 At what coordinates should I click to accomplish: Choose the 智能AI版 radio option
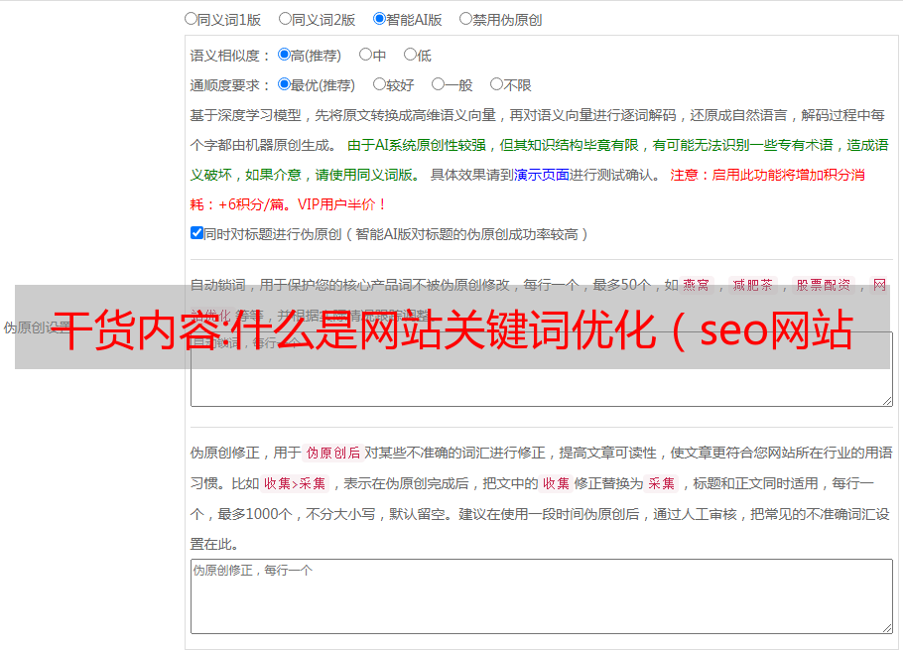379,19
